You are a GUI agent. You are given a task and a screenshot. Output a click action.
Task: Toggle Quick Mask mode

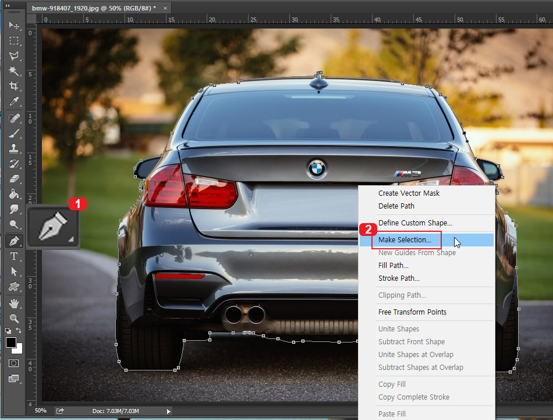[14, 363]
